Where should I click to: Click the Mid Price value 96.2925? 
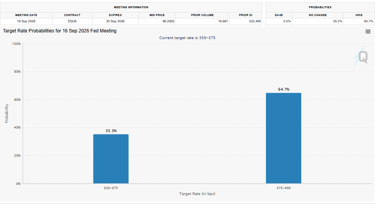coord(168,21)
